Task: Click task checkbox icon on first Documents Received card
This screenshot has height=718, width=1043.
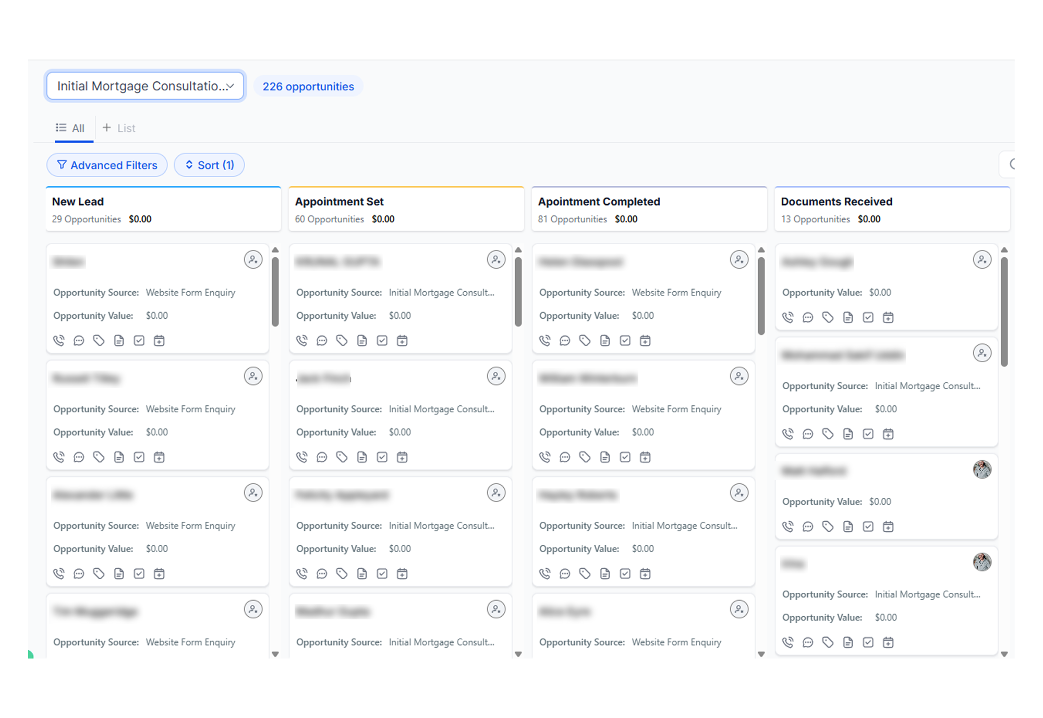Action: [x=868, y=317]
